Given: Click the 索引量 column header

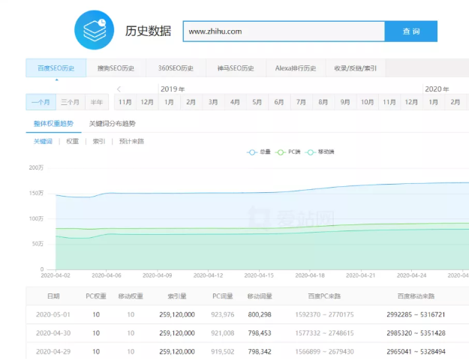Looking at the screenshot, I should (177, 296).
